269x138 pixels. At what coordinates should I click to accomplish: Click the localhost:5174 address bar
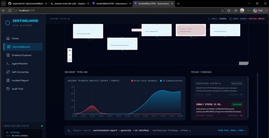click(x=118, y=10)
